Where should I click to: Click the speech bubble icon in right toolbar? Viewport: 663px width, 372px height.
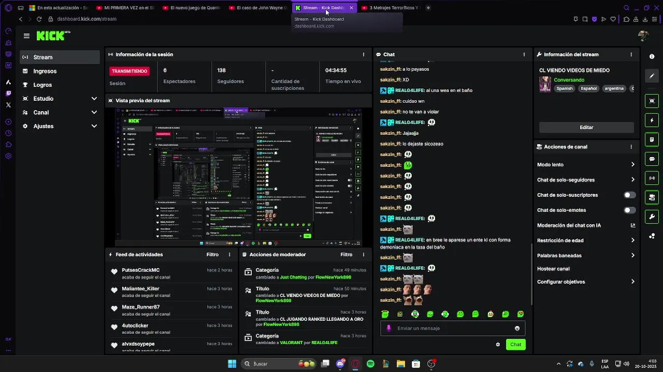click(652, 159)
